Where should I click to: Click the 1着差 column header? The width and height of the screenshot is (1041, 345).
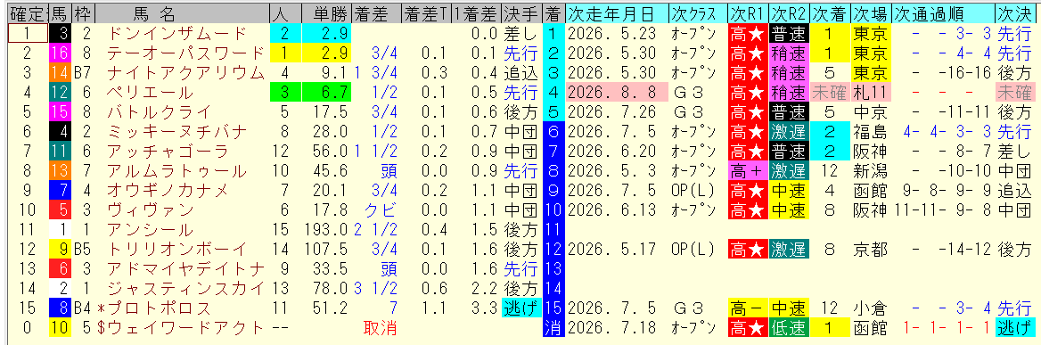477,12
